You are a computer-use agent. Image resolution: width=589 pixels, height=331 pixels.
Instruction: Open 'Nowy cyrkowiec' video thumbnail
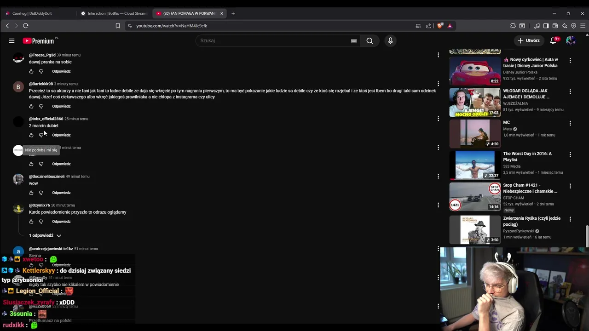tap(475, 71)
